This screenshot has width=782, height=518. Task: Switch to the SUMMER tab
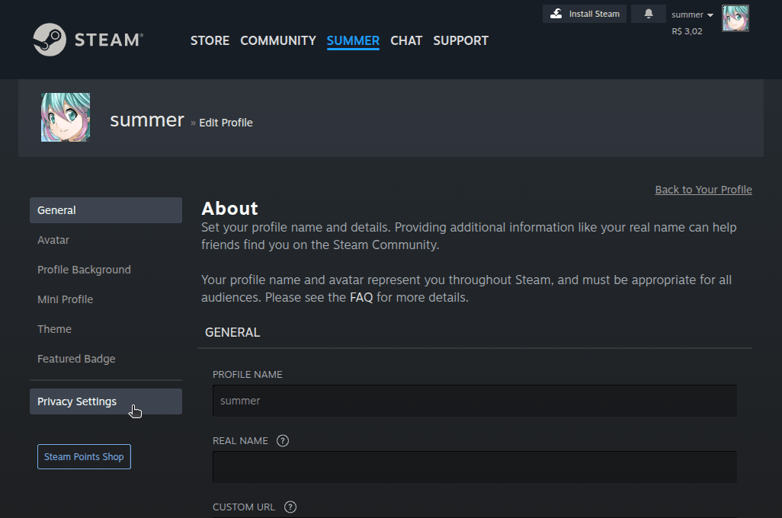point(352,41)
